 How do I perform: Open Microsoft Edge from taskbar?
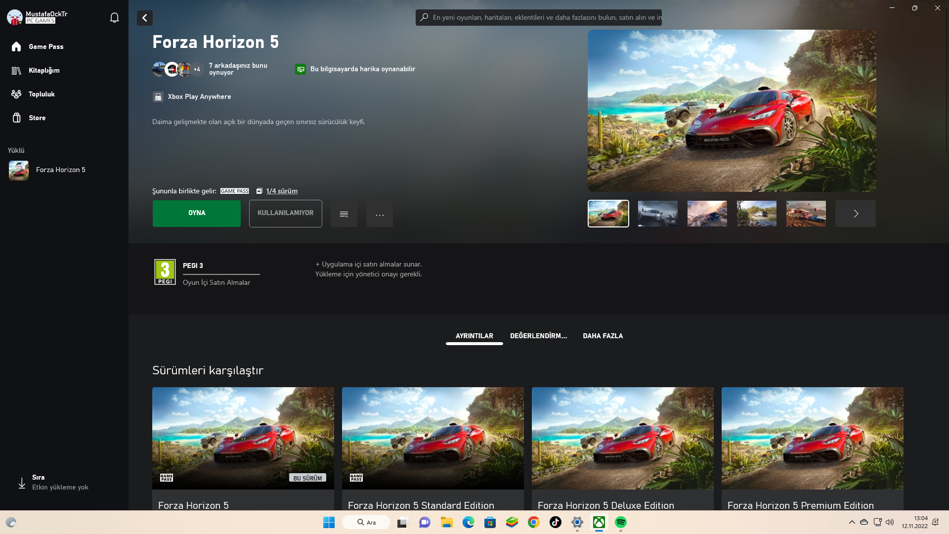point(469,523)
